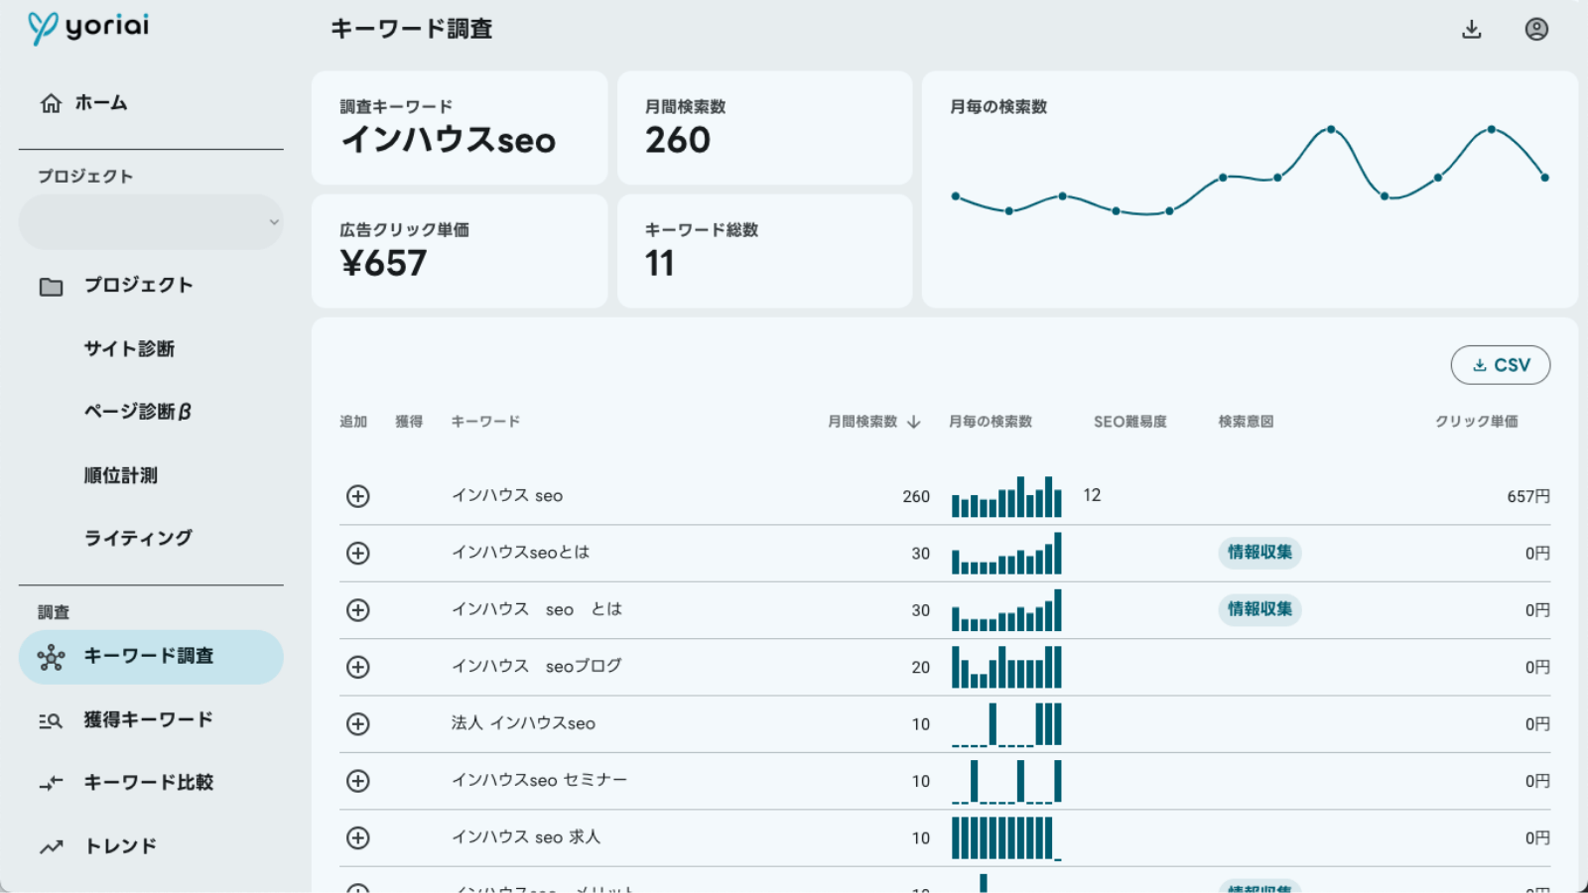This screenshot has height=893, width=1588.
Task: Click the project folder icon in sidebar
Action: [51, 287]
